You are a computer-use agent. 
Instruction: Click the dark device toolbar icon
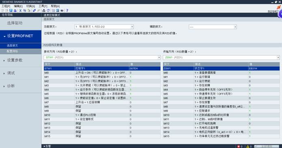click(62, 11)
